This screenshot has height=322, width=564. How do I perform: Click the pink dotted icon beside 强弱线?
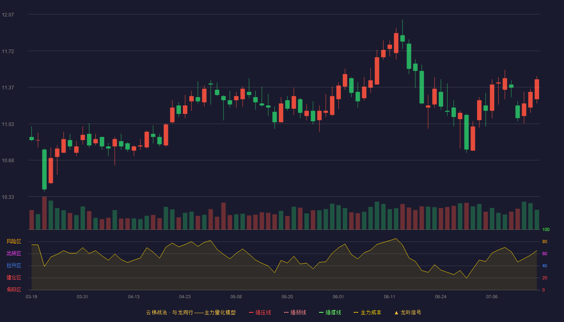pyautogui.click(x=286, y=312)
